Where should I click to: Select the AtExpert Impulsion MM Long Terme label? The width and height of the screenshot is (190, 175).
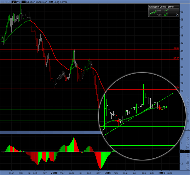coord(47,2)
